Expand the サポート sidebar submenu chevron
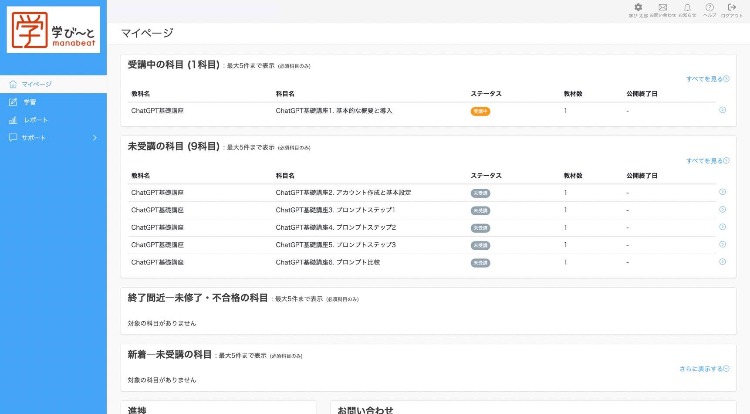The image size is (750, 414). coord(95,138)
